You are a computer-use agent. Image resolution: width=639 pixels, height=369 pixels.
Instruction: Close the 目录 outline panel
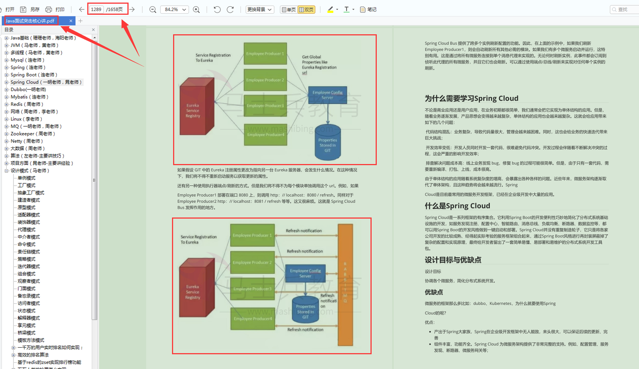tap(93, 30)
